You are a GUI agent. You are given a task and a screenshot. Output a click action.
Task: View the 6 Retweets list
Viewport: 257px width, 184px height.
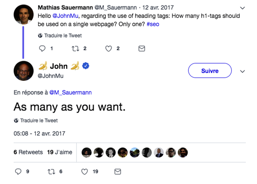28,152
